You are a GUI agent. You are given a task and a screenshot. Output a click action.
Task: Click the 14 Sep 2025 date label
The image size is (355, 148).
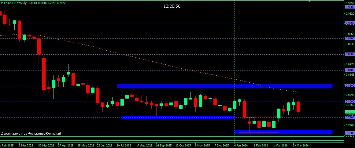pyautogui.click(x=164, y=146)
